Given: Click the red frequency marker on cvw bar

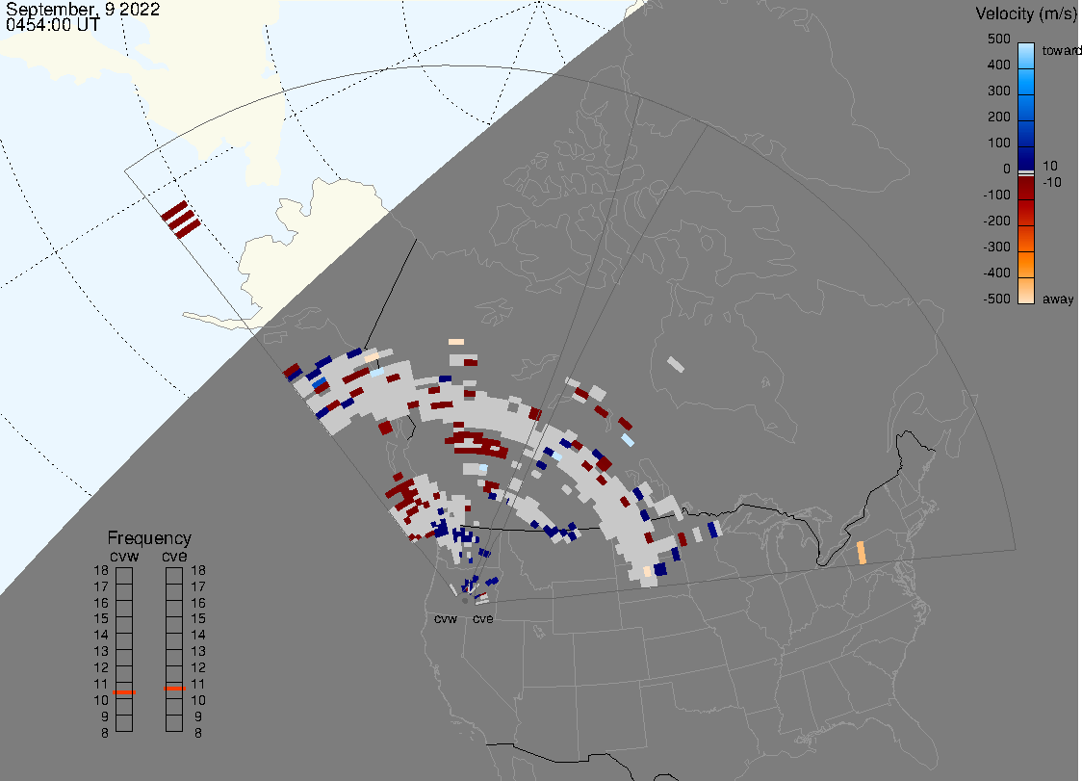Looking at the screenshot, I should 124,691.
